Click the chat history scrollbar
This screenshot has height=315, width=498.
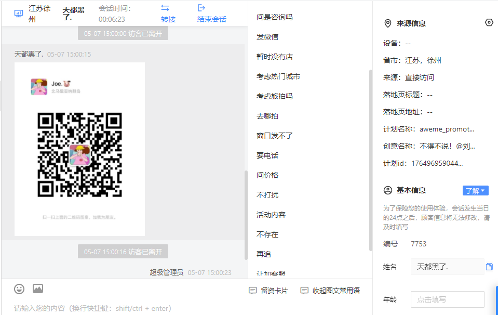pos(246,215)
